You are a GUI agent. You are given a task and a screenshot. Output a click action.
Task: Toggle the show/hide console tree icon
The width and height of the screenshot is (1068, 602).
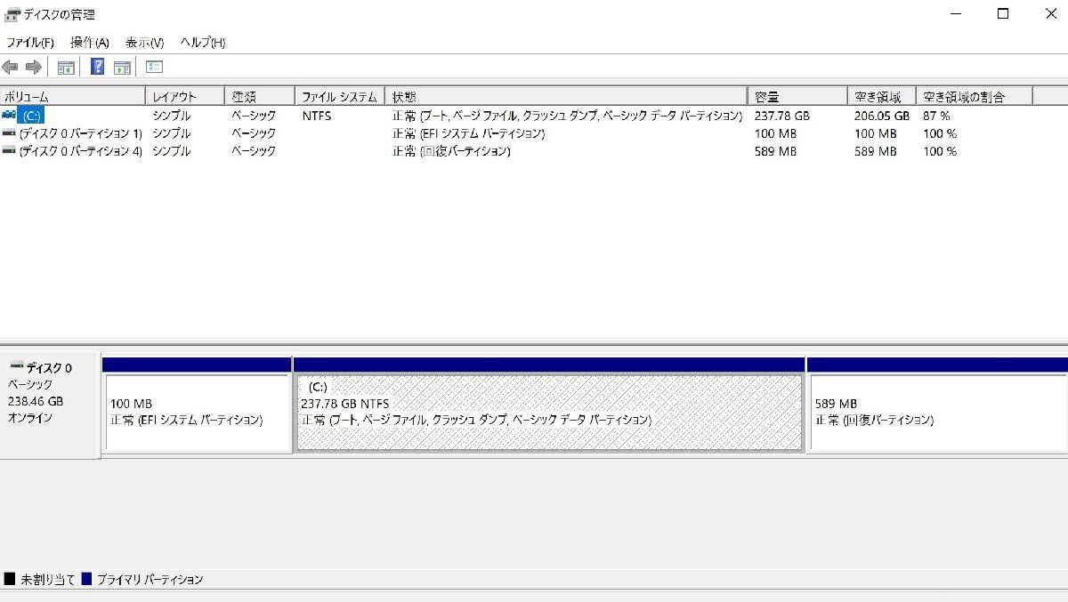click(x=66, y=67)
